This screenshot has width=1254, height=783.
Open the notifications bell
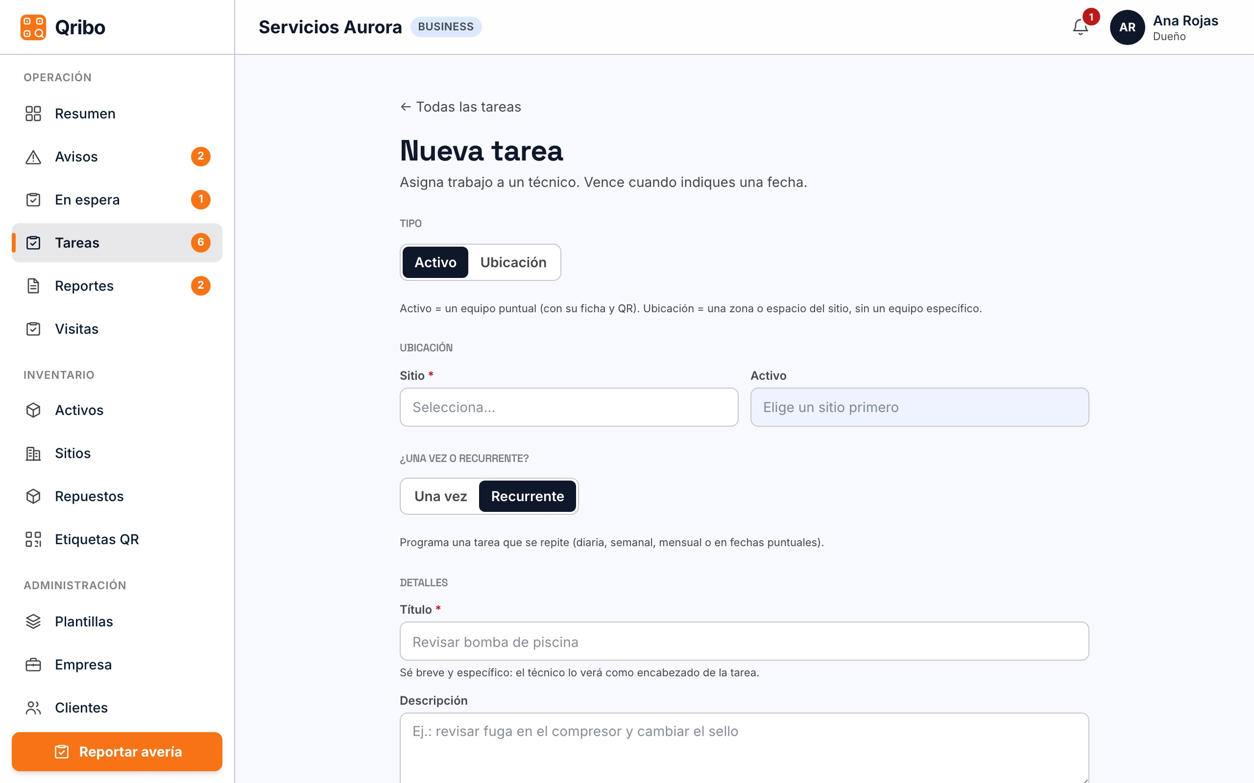pyautogui.click(x=1081, y=27)
